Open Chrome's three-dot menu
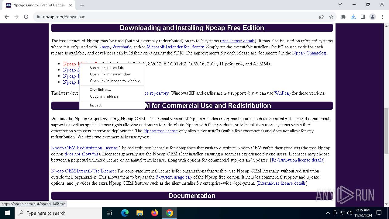Viewport: 389px width, 219px height. coord(382,17)
